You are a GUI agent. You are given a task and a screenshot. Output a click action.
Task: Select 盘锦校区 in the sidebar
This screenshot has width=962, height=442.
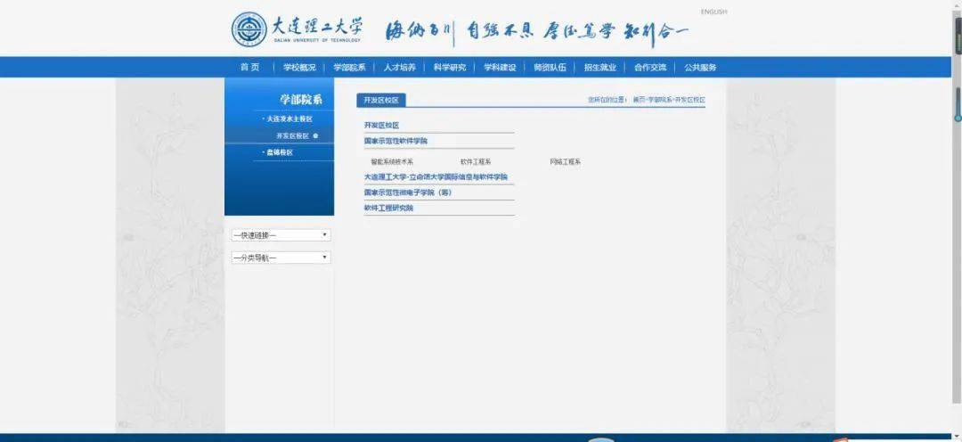(279, 152)
